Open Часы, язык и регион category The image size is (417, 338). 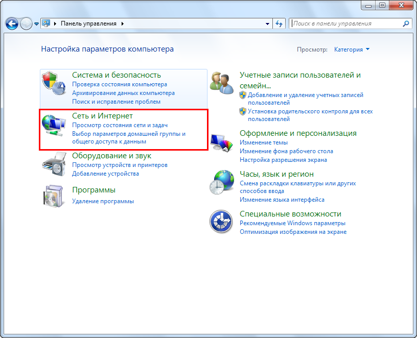pos(276,174)
